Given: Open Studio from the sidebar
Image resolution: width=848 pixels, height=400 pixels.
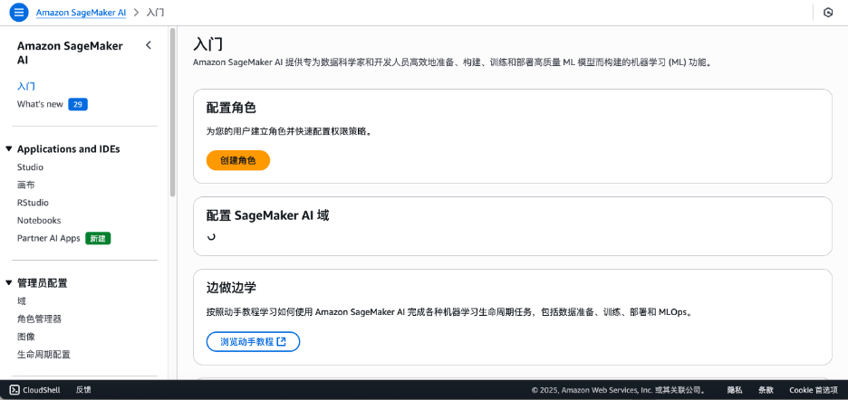Looking at the screenshot, I should [x=30, y=167].
